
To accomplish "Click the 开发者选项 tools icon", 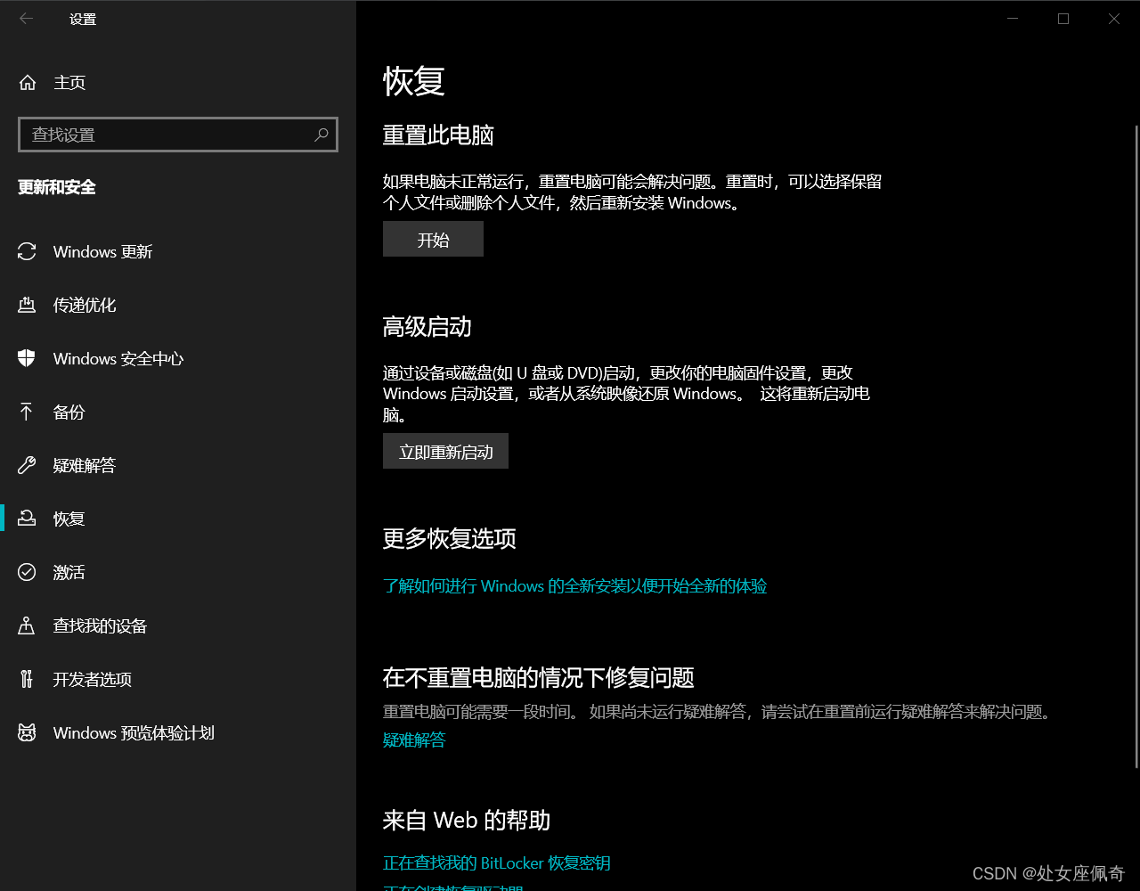I will coord(27,679).
